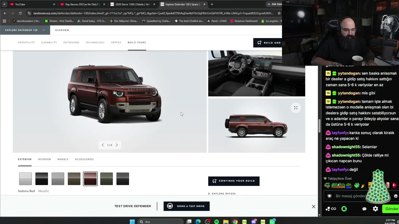Viewport: 399px width, 224px height.
Task: Open the Speedtest by Ookla bookmark
Action: [x=156, y=21]
